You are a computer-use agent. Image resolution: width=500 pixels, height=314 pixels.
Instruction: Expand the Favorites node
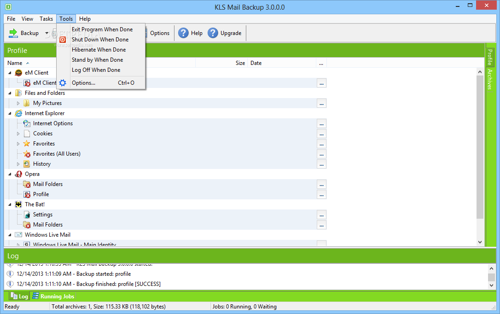(18, 144)
